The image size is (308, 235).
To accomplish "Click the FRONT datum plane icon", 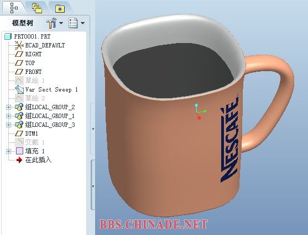I will 19,72.
